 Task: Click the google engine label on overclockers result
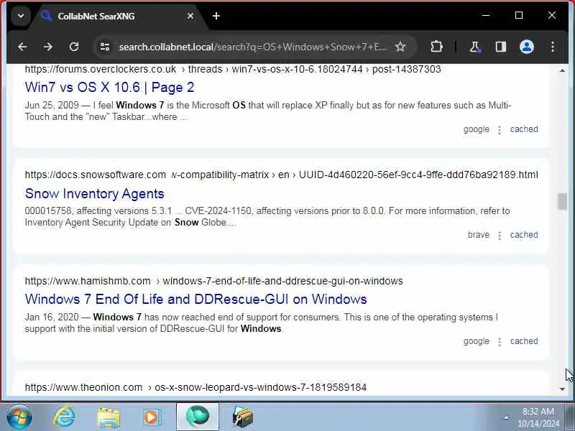click(x=476, y=129)
